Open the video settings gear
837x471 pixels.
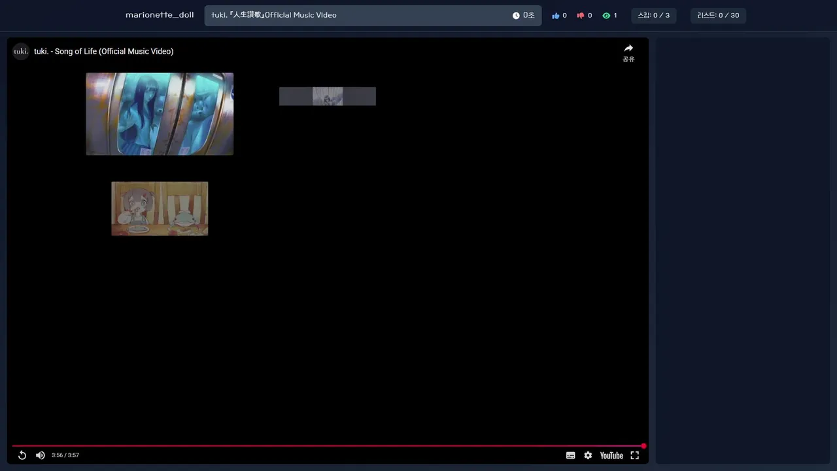588,455
